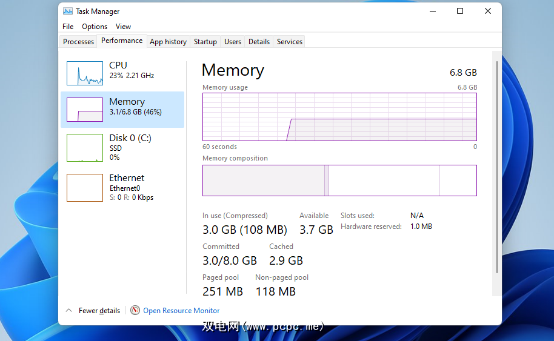Open the Options menu
The height and width of the screenshot is (341, 554).
pos(95,27)
